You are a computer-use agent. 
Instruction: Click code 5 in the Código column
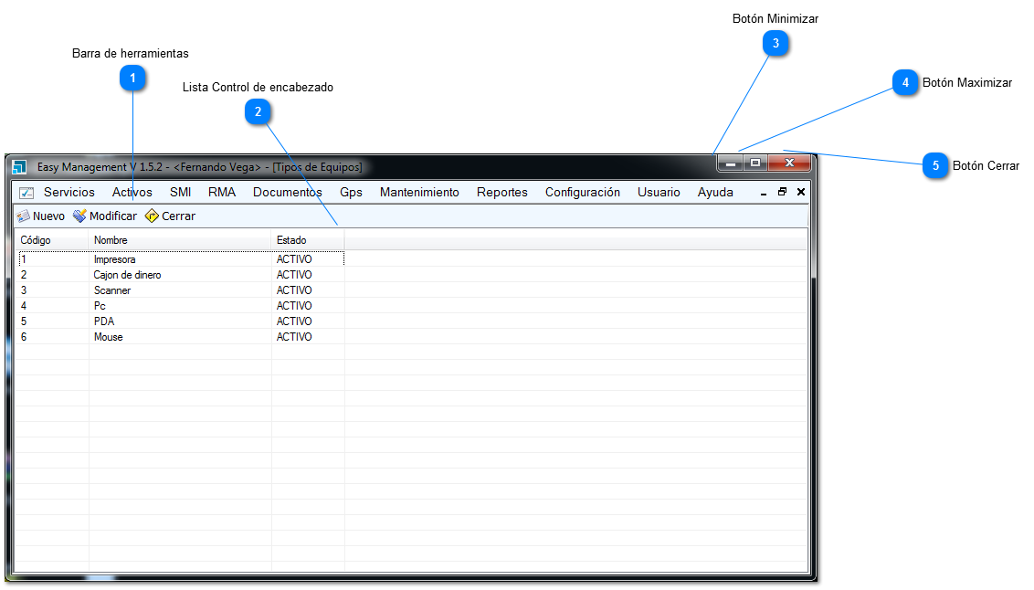pyautogui.click(x=24, y=321)
